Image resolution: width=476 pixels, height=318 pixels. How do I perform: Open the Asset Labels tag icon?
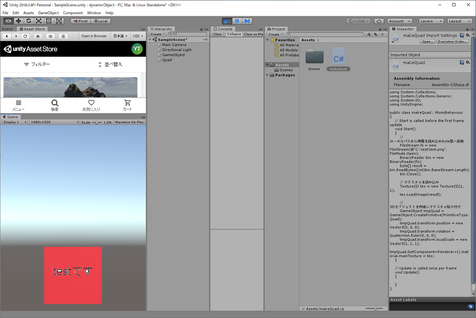[470, 307]
